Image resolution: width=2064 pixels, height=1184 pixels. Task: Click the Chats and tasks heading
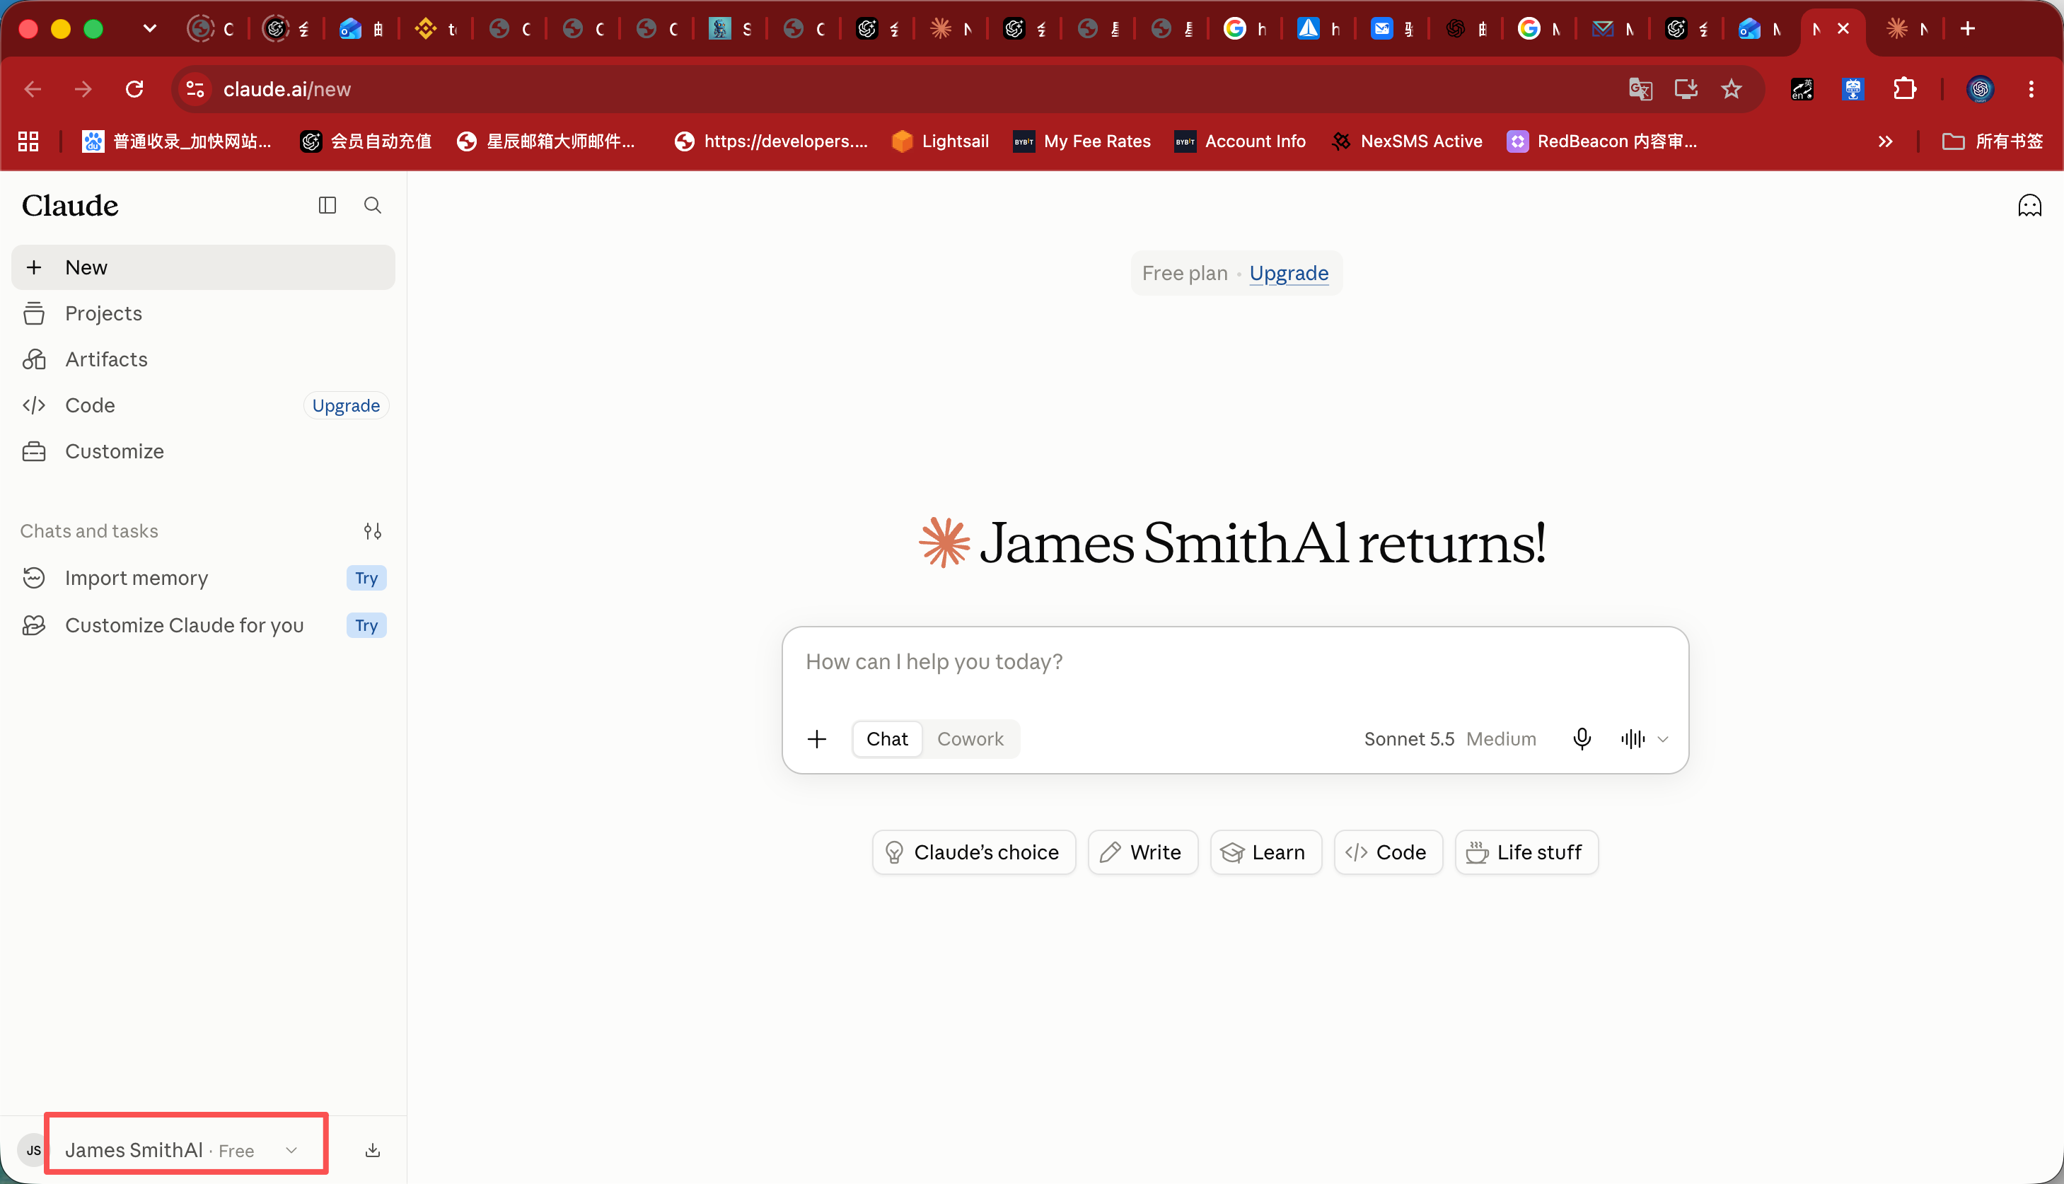(x=89, y=531)
